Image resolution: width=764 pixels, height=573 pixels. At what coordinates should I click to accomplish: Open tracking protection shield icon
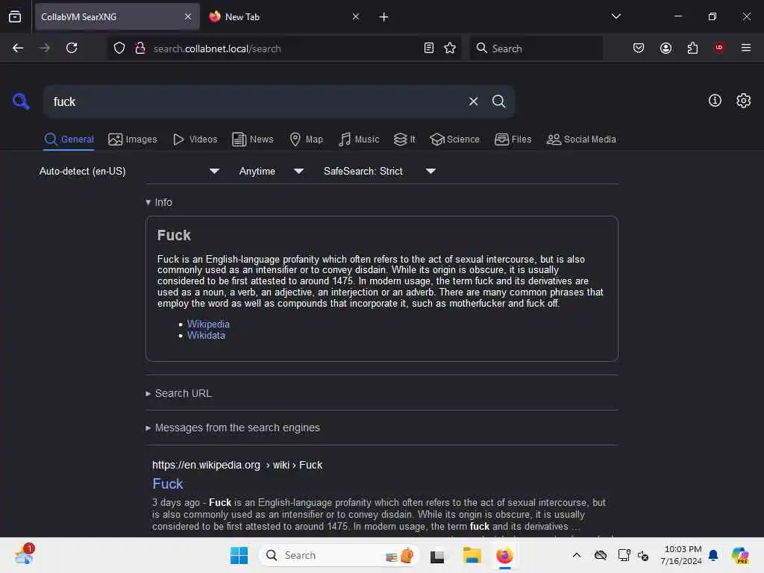pos(119,48)
